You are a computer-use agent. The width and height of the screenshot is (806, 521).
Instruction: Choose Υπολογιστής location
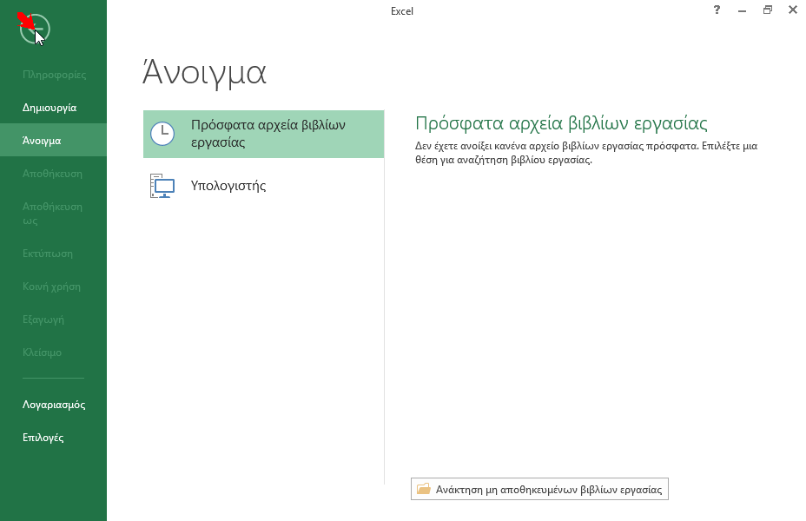coord(263,186)
